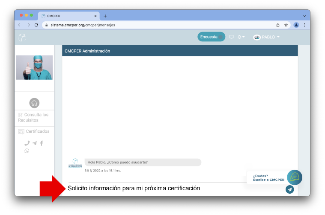The height and width of the screenshot is (215, 325).
Task: Reload the current page
Action: pos(36,25)
